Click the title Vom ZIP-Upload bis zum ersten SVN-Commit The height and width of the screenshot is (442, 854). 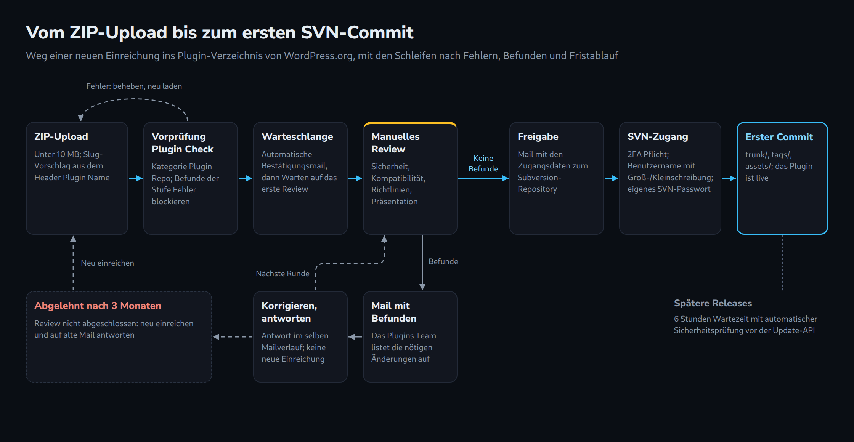tap(220, 32)
